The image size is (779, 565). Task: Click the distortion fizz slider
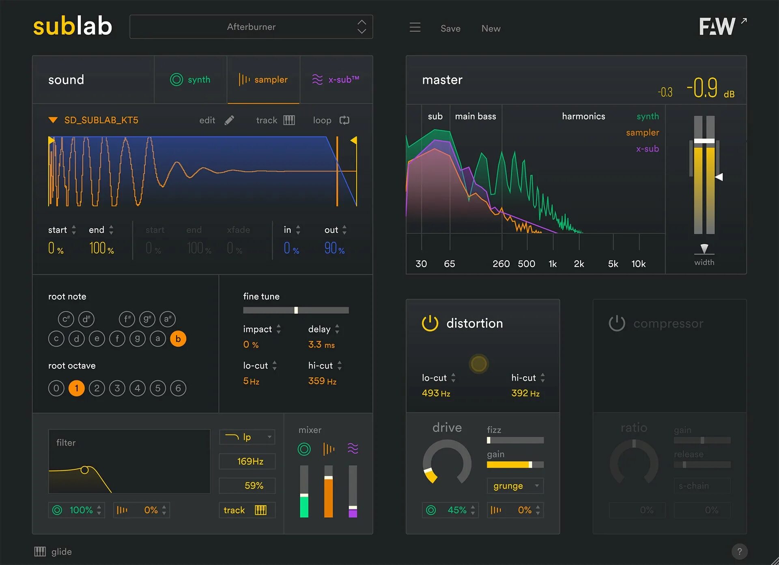(515, 440)
